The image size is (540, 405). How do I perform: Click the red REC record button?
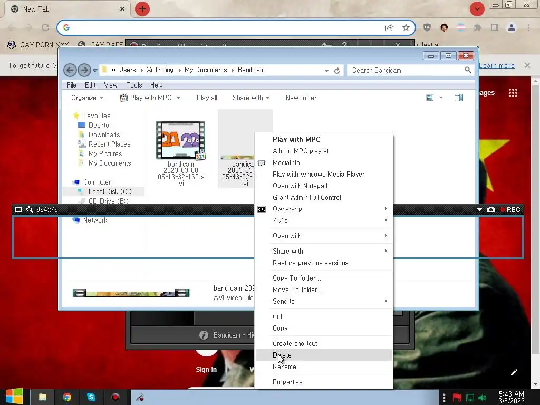pyautogui.click(x=510, y=209)
